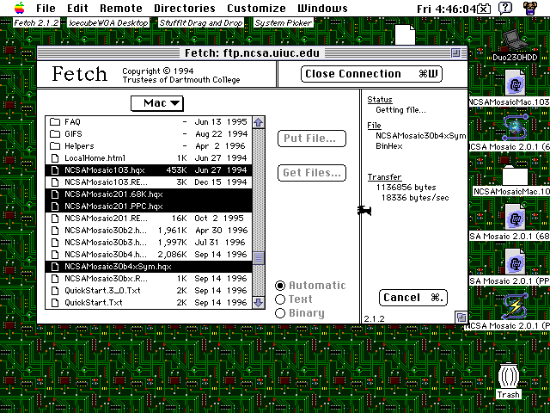Click the file list scroll up arrow

tap(259, 122)
